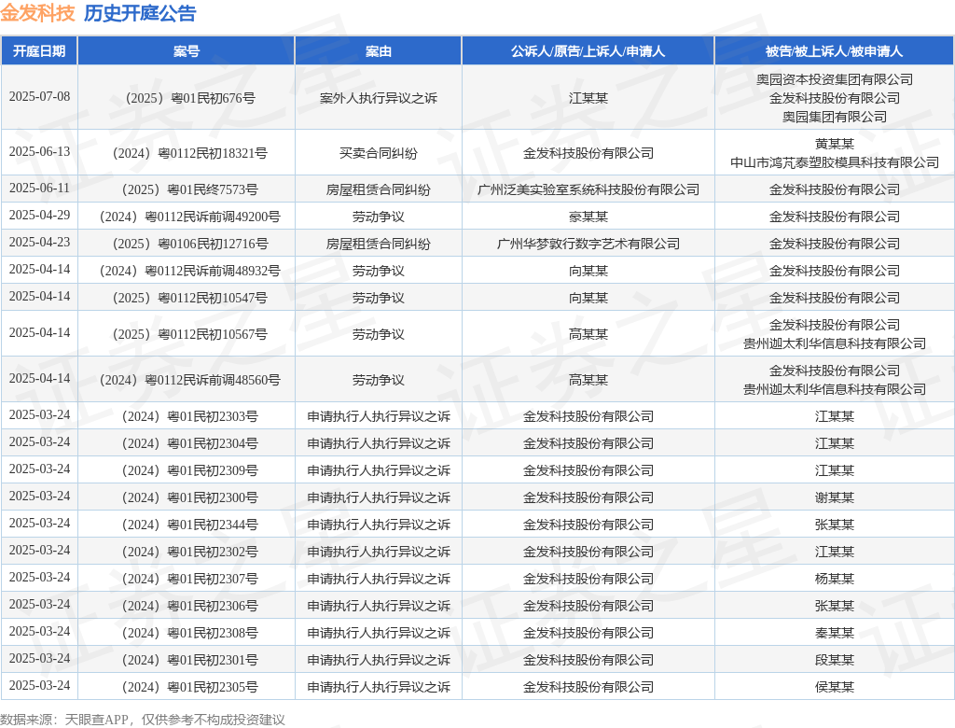This screenshot has height=728, width=955.
Task: Select the 被告/被上诉人/被申请人 column header
Action: pos(834,51)
